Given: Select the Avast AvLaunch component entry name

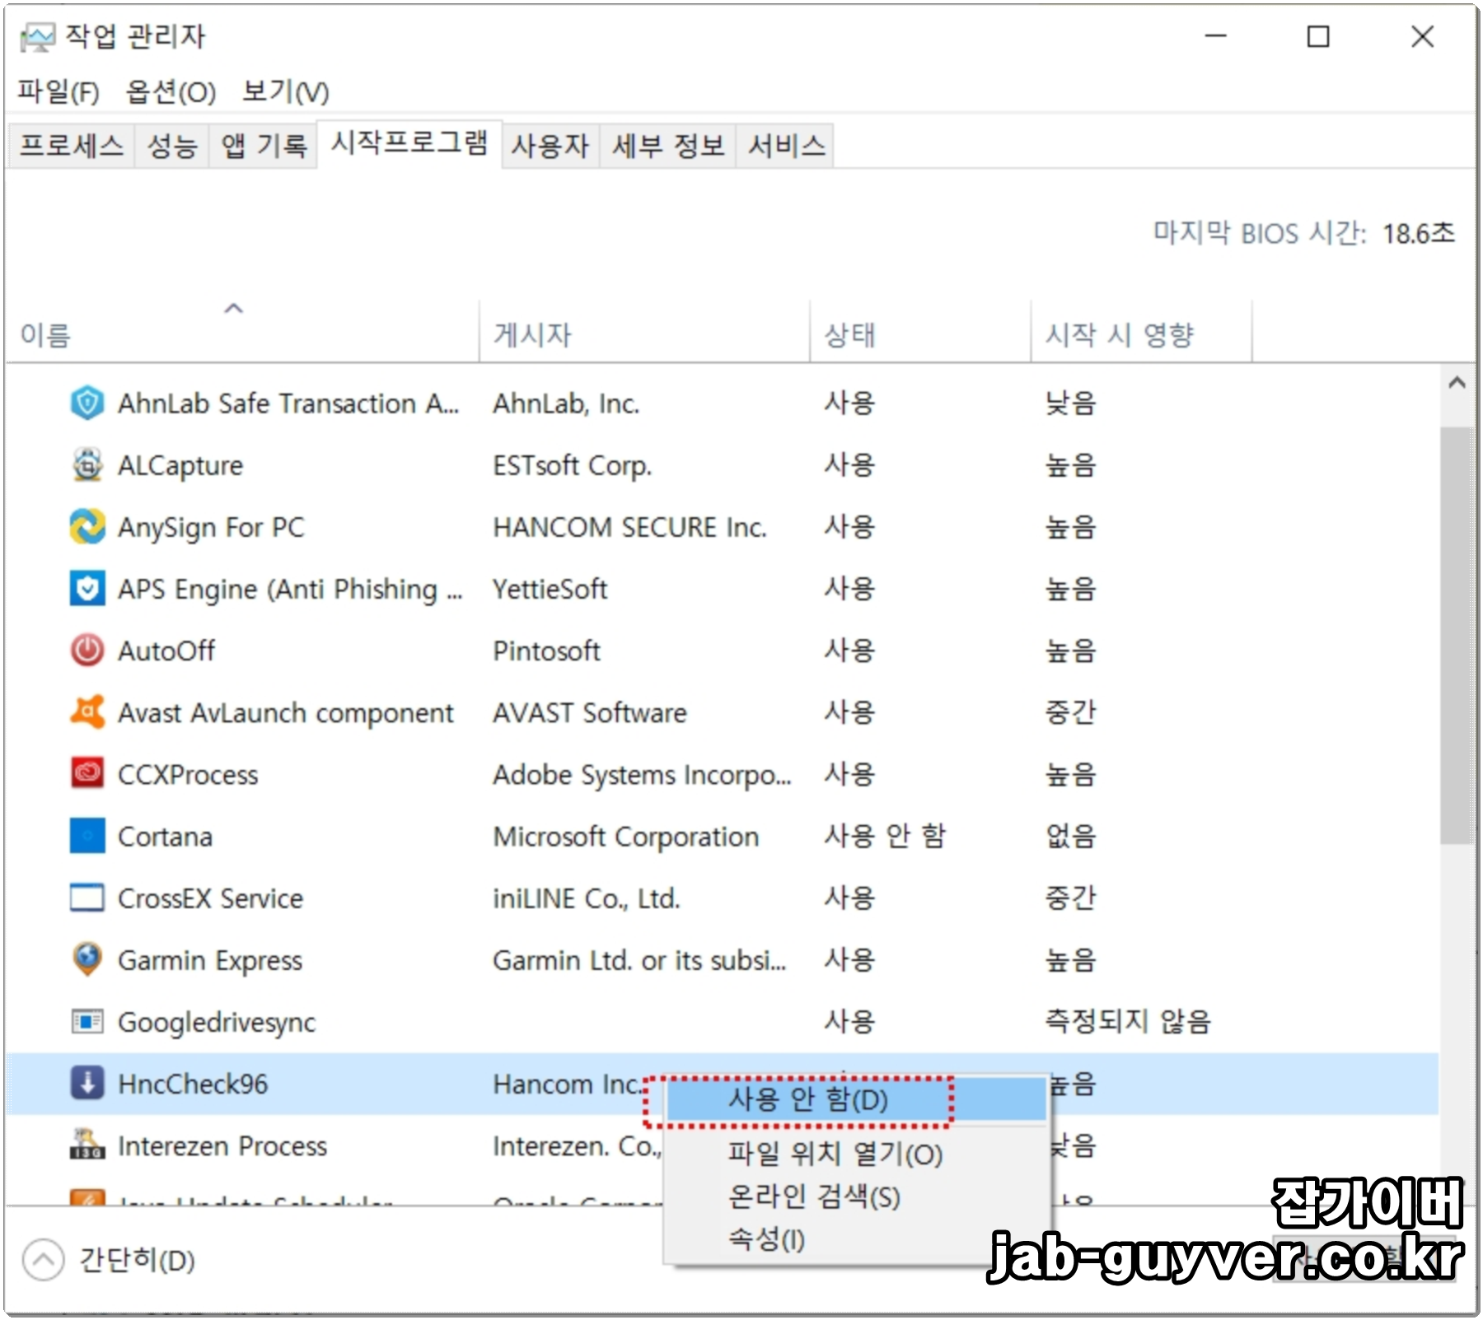Looking at the screenshot, I should [286, 712].
